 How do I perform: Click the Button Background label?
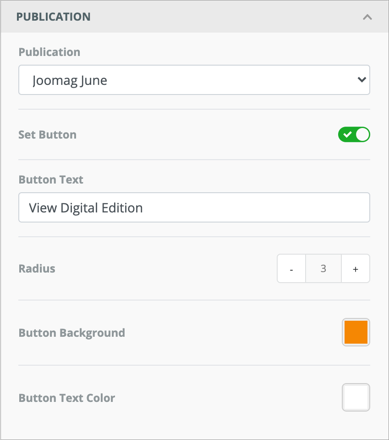pyautogui.click(x=71, y=333)
